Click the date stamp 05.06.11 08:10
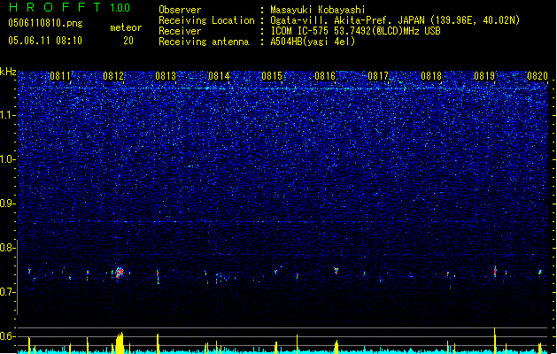557x354 pixels. pos(45,41)
